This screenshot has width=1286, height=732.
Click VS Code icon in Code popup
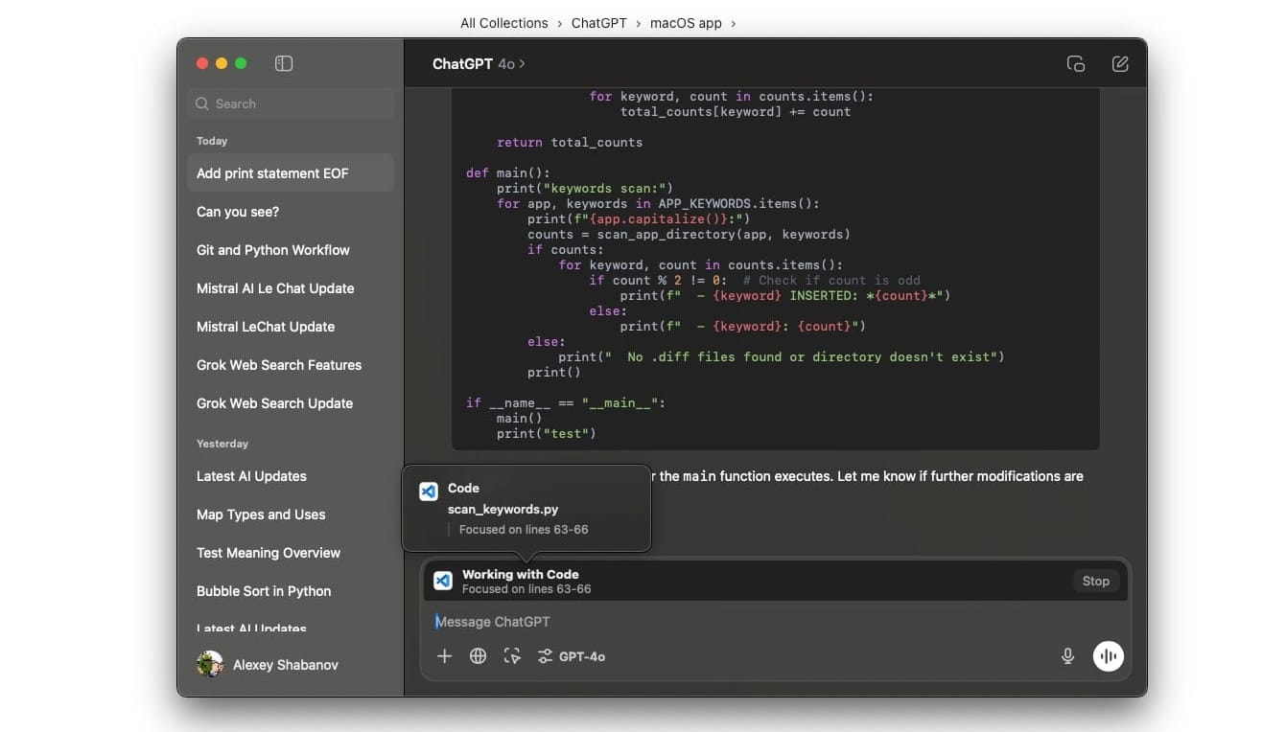tap(429, 492)
